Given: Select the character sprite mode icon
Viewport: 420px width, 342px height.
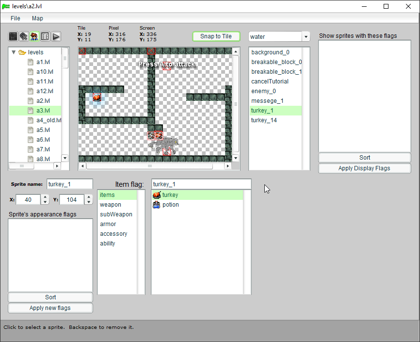Looking at the screenshot, I should pos(34,36).
